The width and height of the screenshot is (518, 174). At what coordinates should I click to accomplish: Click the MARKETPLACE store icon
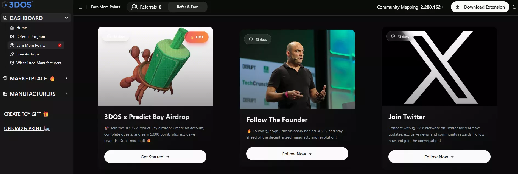pyautogui.click(x=5, y=78)
